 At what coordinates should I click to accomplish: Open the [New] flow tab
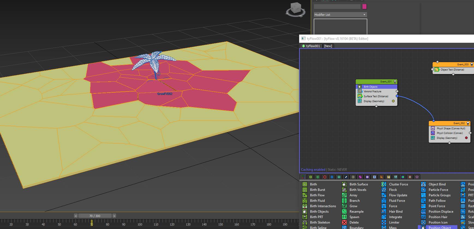pos(328,46)
